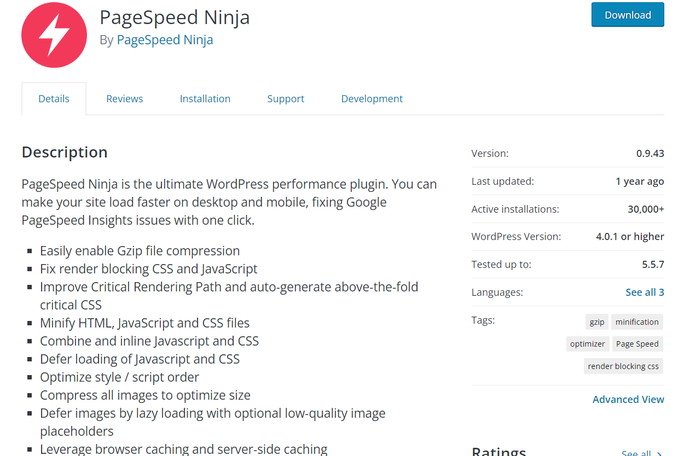Open the Installation tab
The height and width of the screenshot is (456, 690).
point(205,99)
